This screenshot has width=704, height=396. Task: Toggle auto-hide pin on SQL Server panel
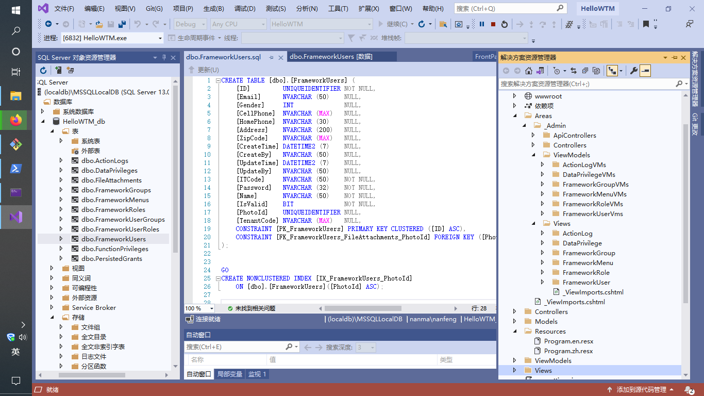click(164, 57)
